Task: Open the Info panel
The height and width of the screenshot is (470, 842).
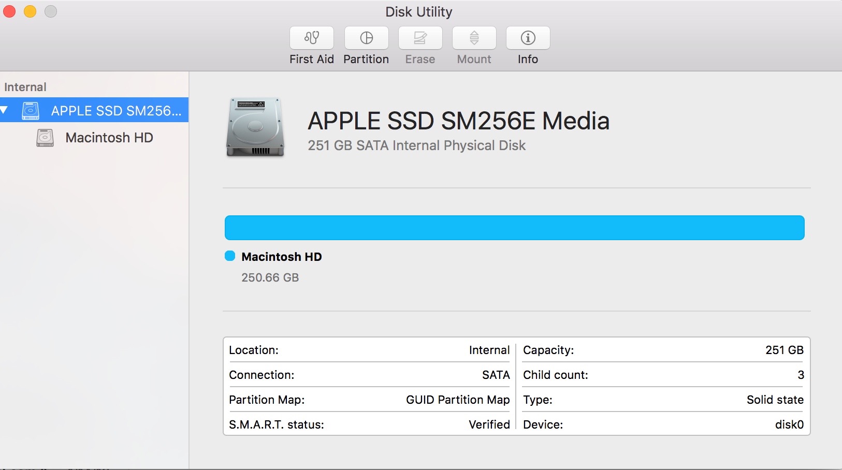Action: tap(528, 38)
